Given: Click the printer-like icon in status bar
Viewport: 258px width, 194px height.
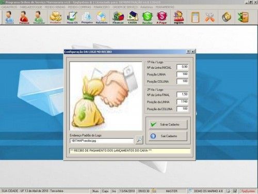Looking at the screenshot, I should pyautogui.click(x=228, y=191).
